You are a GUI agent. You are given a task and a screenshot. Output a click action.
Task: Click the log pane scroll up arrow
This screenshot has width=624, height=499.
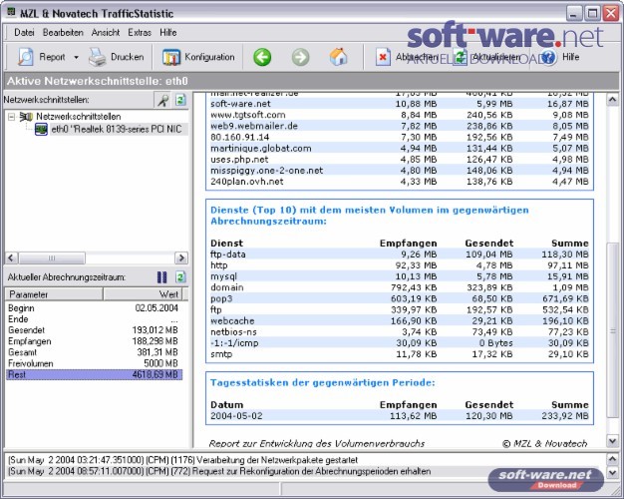click(612, 459)
